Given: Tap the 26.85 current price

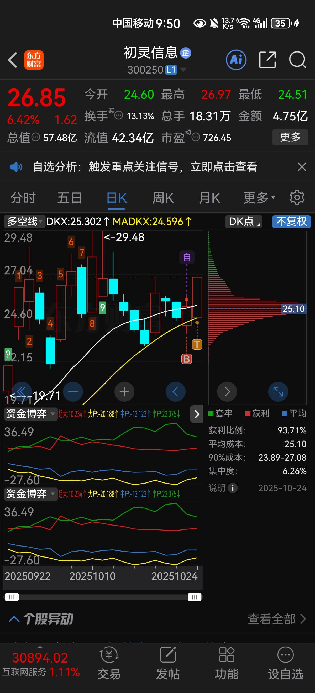Looking at the screenshot, I should pos(36,98).
